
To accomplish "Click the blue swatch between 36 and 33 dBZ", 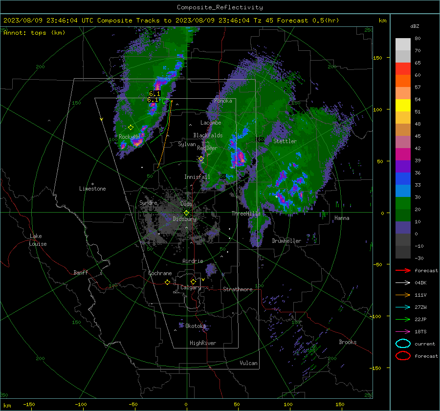I will tap(403, 179).
